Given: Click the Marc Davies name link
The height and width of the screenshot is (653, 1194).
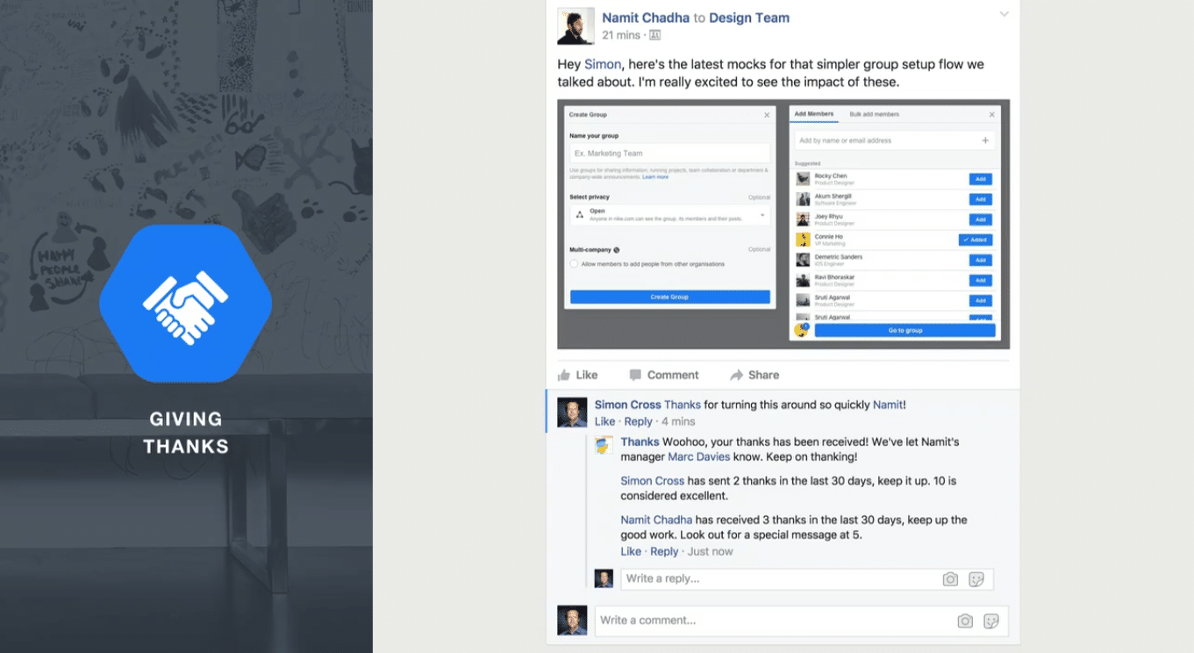Looking at the screenshot, I should 698,456.
